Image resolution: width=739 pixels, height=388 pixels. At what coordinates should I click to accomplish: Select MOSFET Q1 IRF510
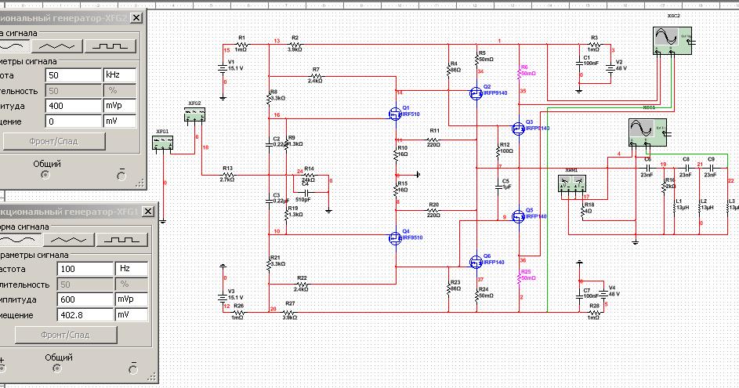tap(395, 114)
